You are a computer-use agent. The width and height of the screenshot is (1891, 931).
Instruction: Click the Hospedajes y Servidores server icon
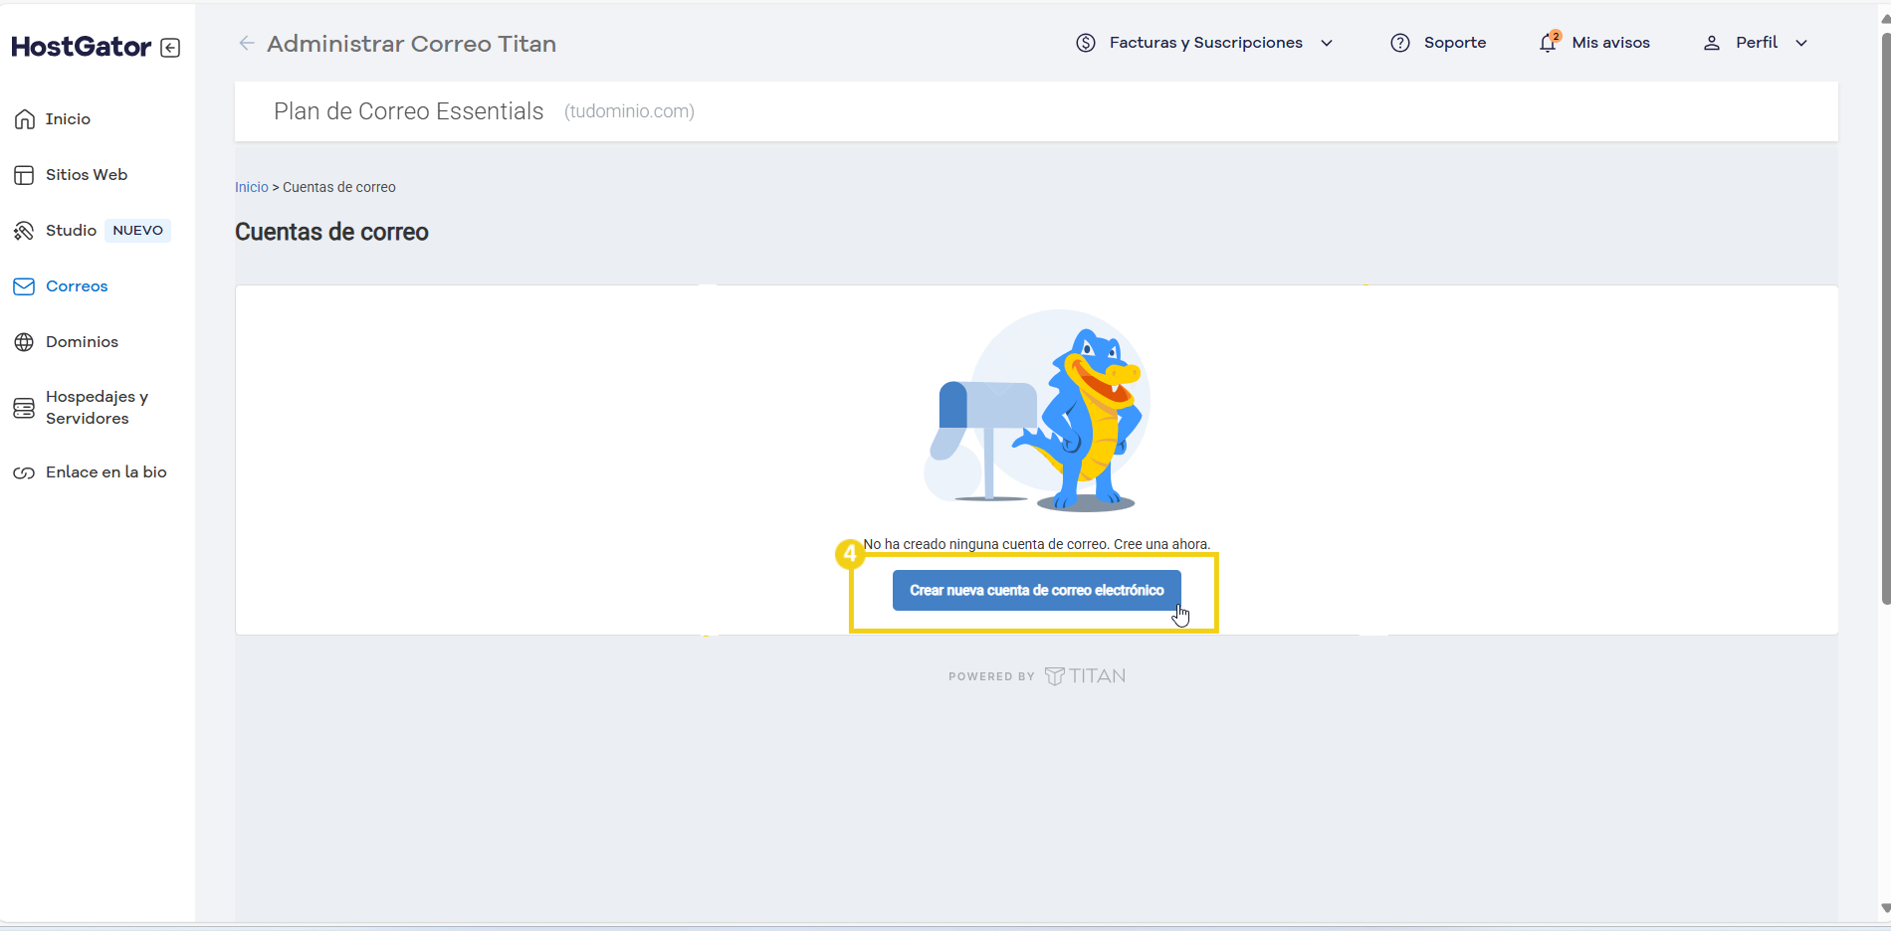coord(25,408)
